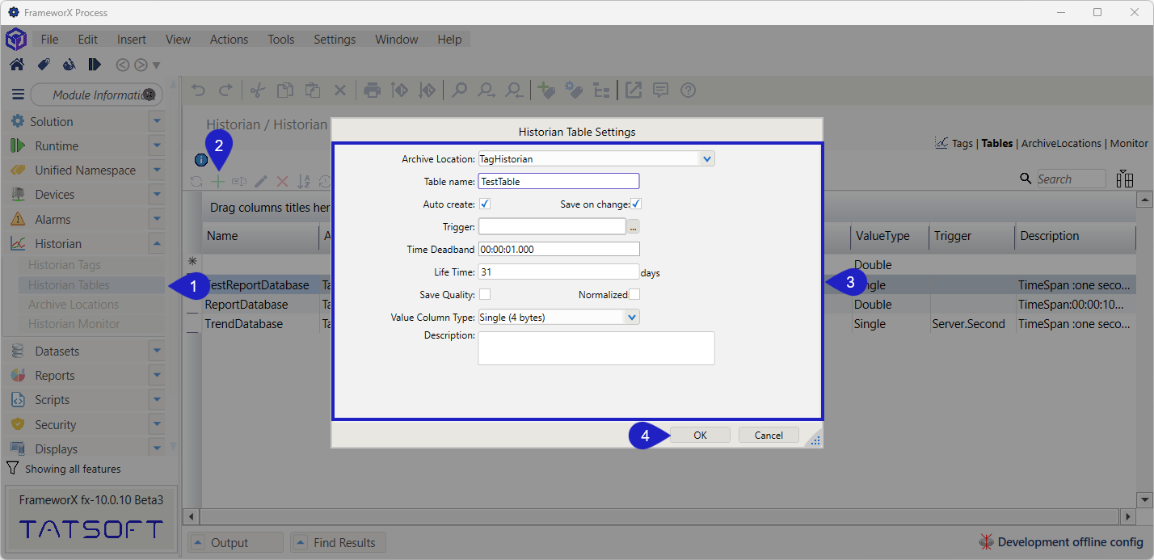Open the Archive Location dropdown
This screenshot has width=1154, height=560.
[x=706, y=159]
